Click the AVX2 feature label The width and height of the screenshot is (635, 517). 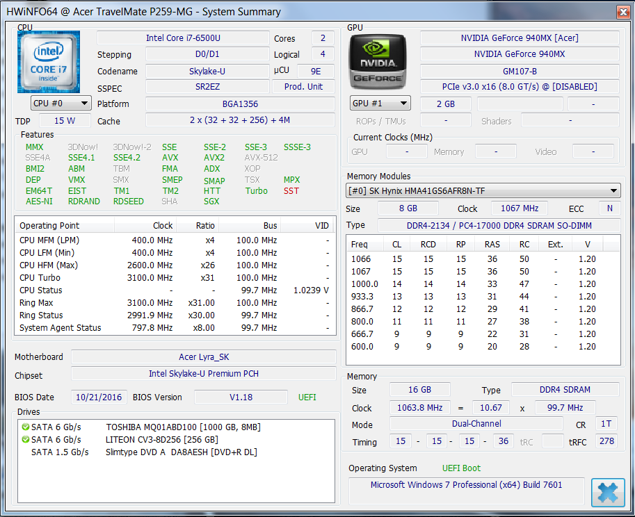coord(214,158)
